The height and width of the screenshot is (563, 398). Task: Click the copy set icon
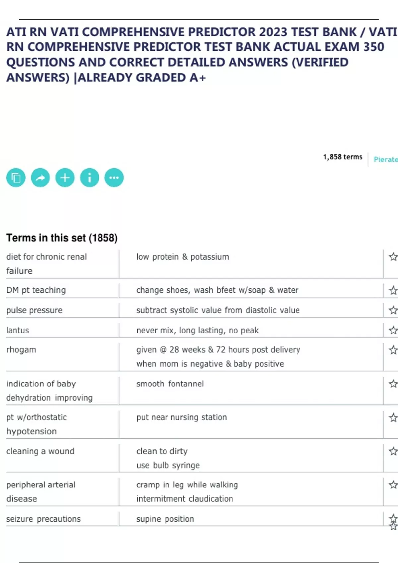[x=16, y=178]
